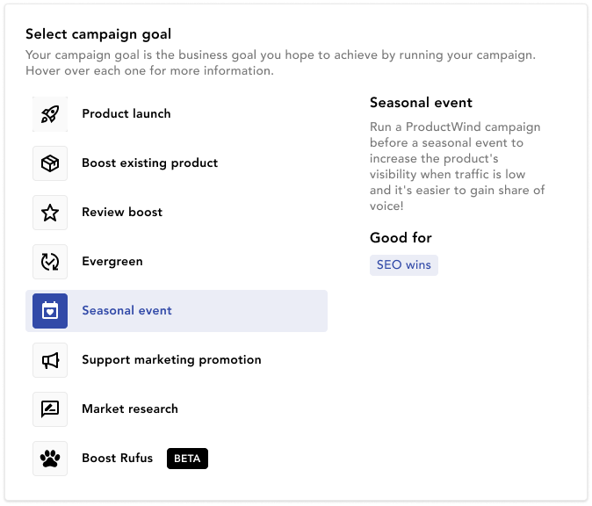Choose Support marketing promotion label
Screen dimensions: 592x506
tap(171, 360)
